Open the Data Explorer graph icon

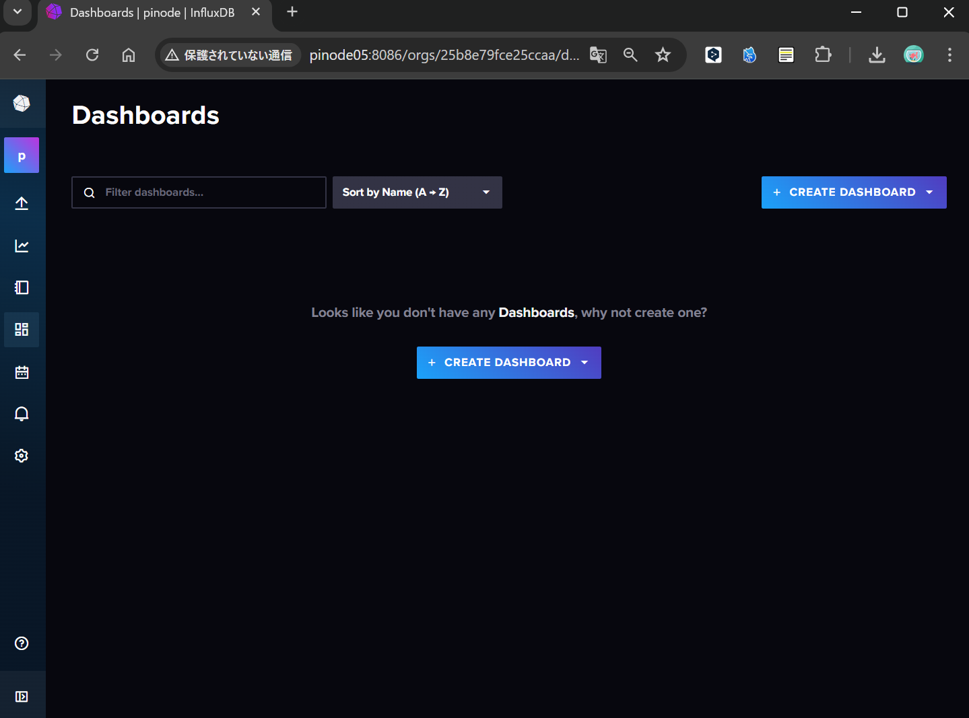point(22,246)
